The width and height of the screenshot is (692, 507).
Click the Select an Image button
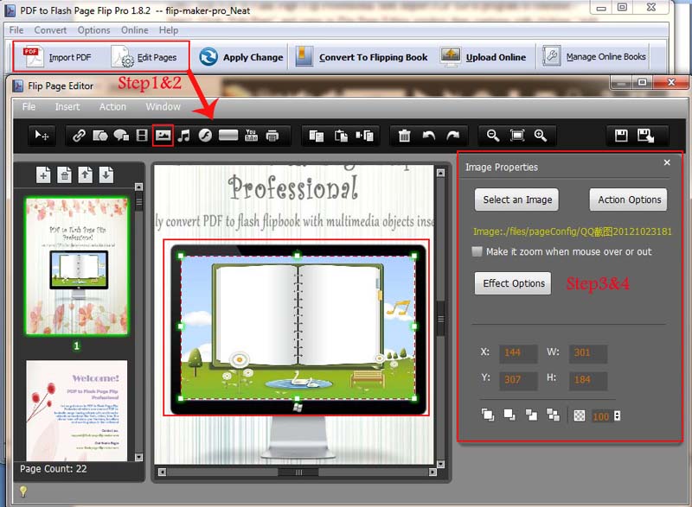[516, 200]
